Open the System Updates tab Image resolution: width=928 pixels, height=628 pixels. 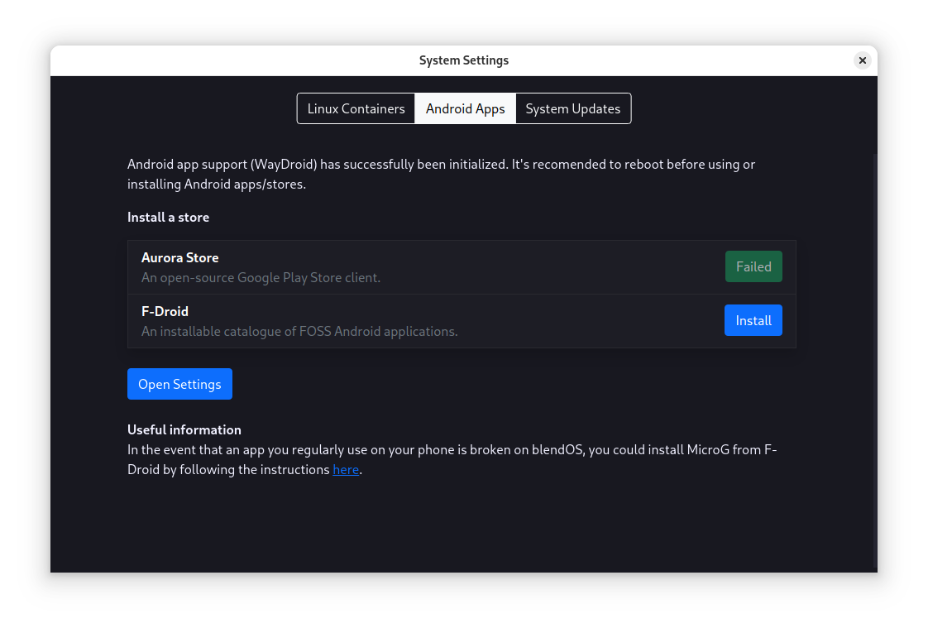(x=572, y=108)
